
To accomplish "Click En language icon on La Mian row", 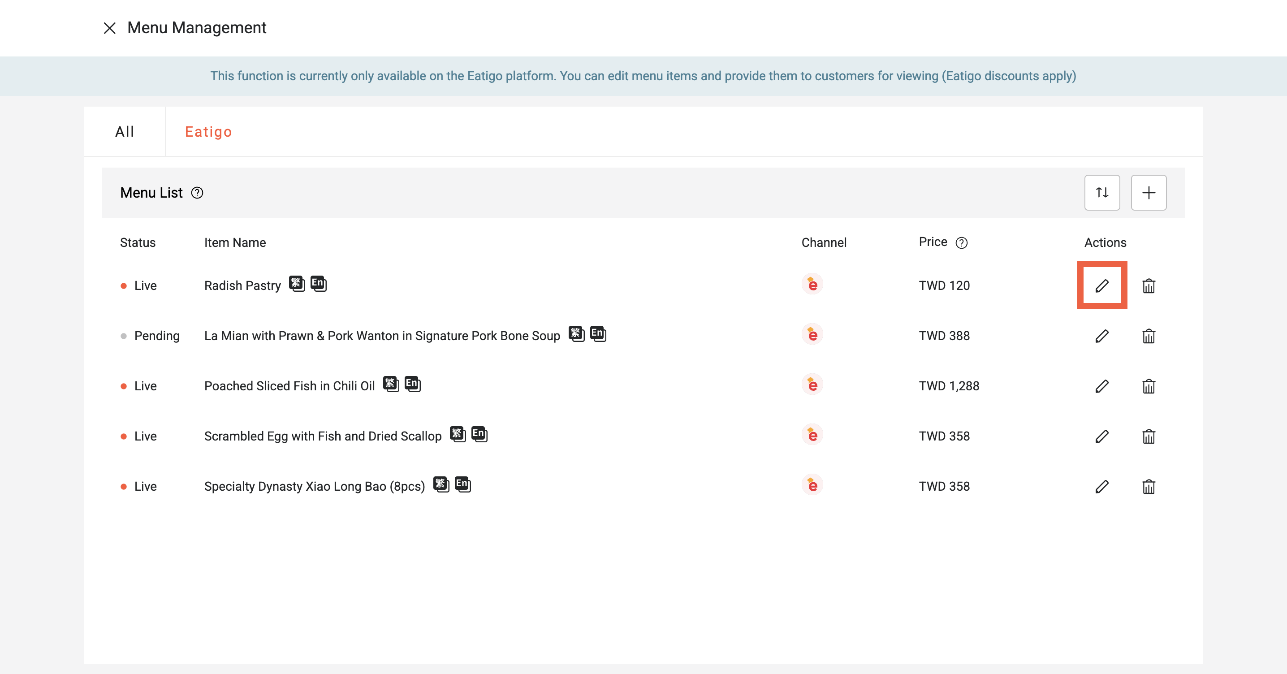I will click(598, 334).
